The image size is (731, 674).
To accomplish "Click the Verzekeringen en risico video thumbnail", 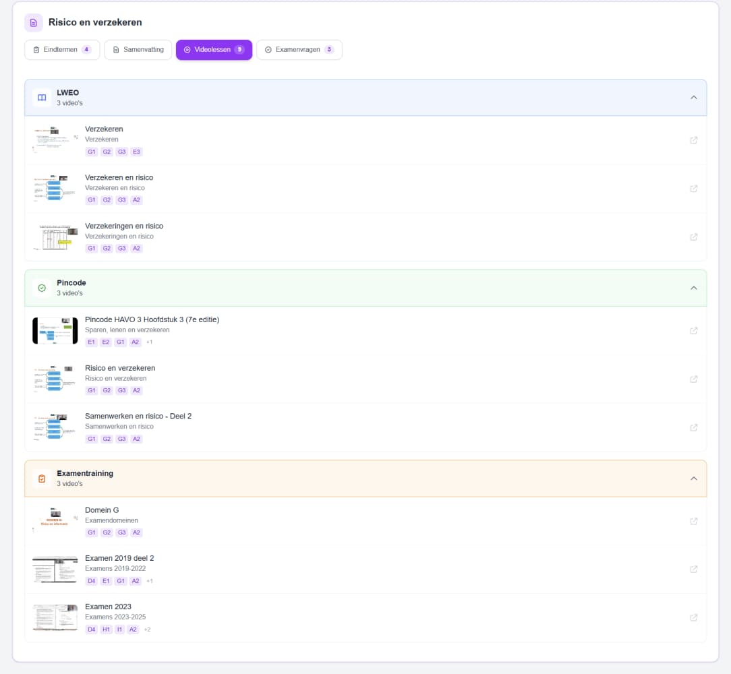I will pyautogui.click(x=55, y=237).
